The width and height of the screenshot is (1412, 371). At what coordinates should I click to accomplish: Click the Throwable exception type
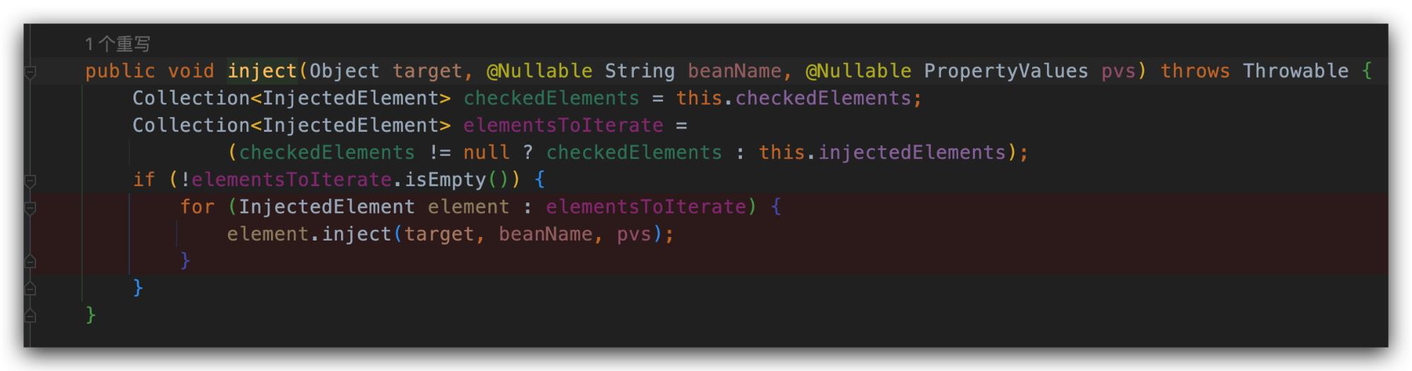point(1296,71)
